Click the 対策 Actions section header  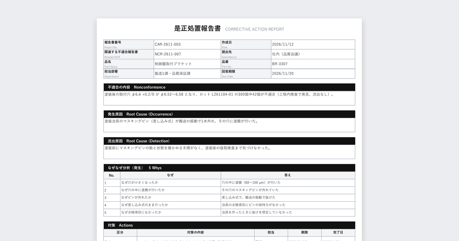(x=229, y=225)
